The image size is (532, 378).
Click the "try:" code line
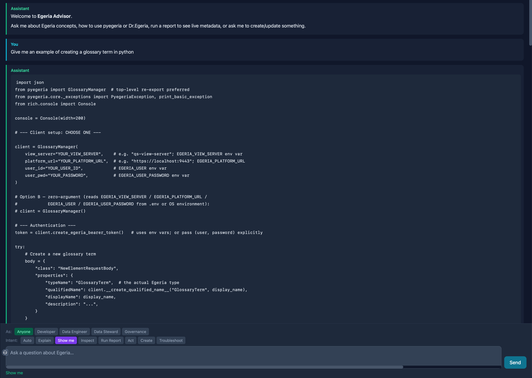tap(20, 247)
